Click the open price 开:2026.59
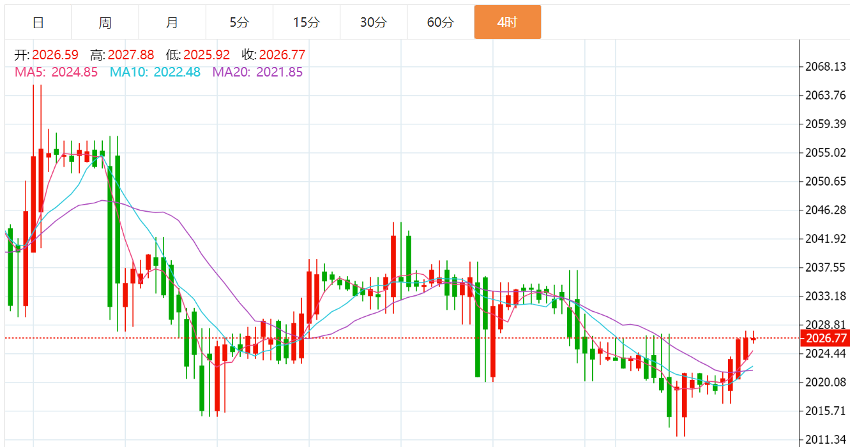 pyautogui.click(x=47, y=55)
